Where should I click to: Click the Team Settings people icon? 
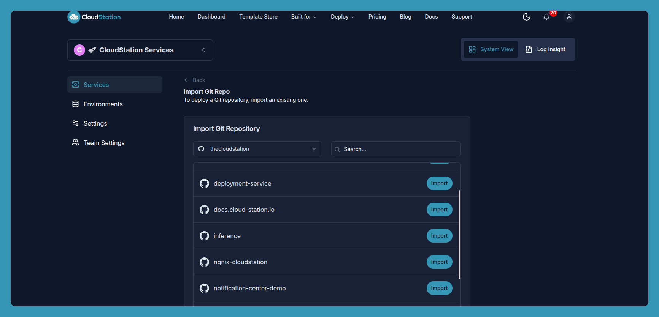[76, 142]
